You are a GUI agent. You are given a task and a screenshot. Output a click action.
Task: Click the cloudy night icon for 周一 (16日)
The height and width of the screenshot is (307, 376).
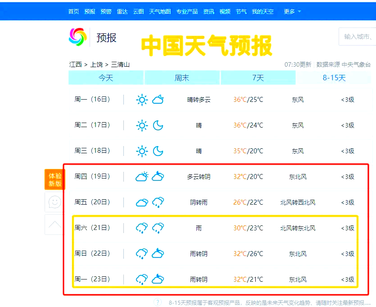158,100
